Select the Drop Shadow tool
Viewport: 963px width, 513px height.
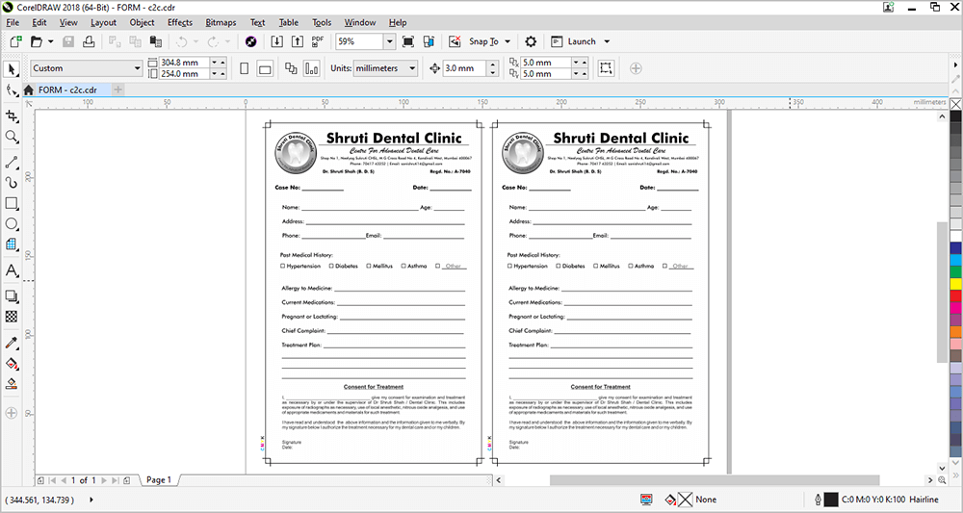(x=11, y=296)
